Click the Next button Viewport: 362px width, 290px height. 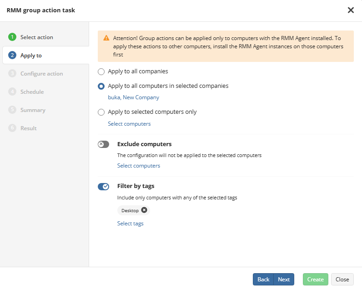click(284, 280)
